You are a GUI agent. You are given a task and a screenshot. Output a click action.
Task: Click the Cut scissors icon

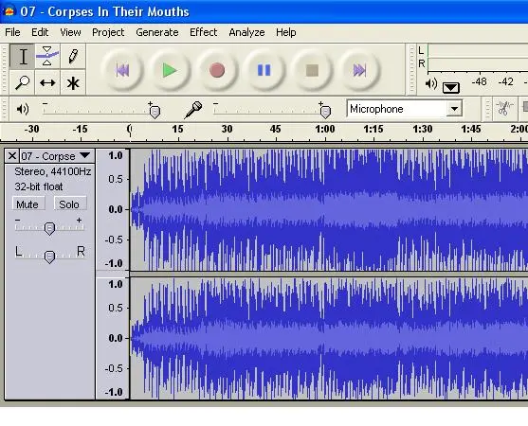tap(504, 108)
